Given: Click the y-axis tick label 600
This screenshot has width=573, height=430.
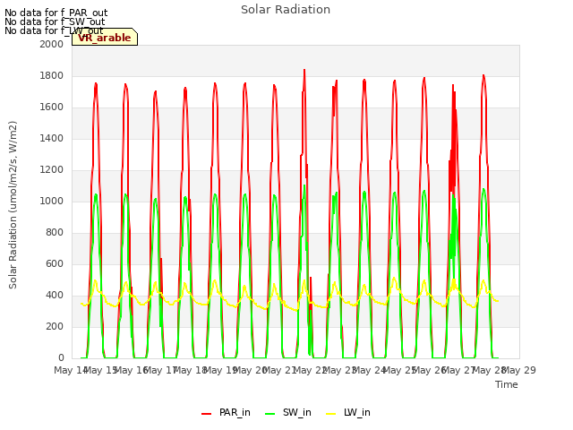Looking at the screenshot, I should [x=55, y=263].
